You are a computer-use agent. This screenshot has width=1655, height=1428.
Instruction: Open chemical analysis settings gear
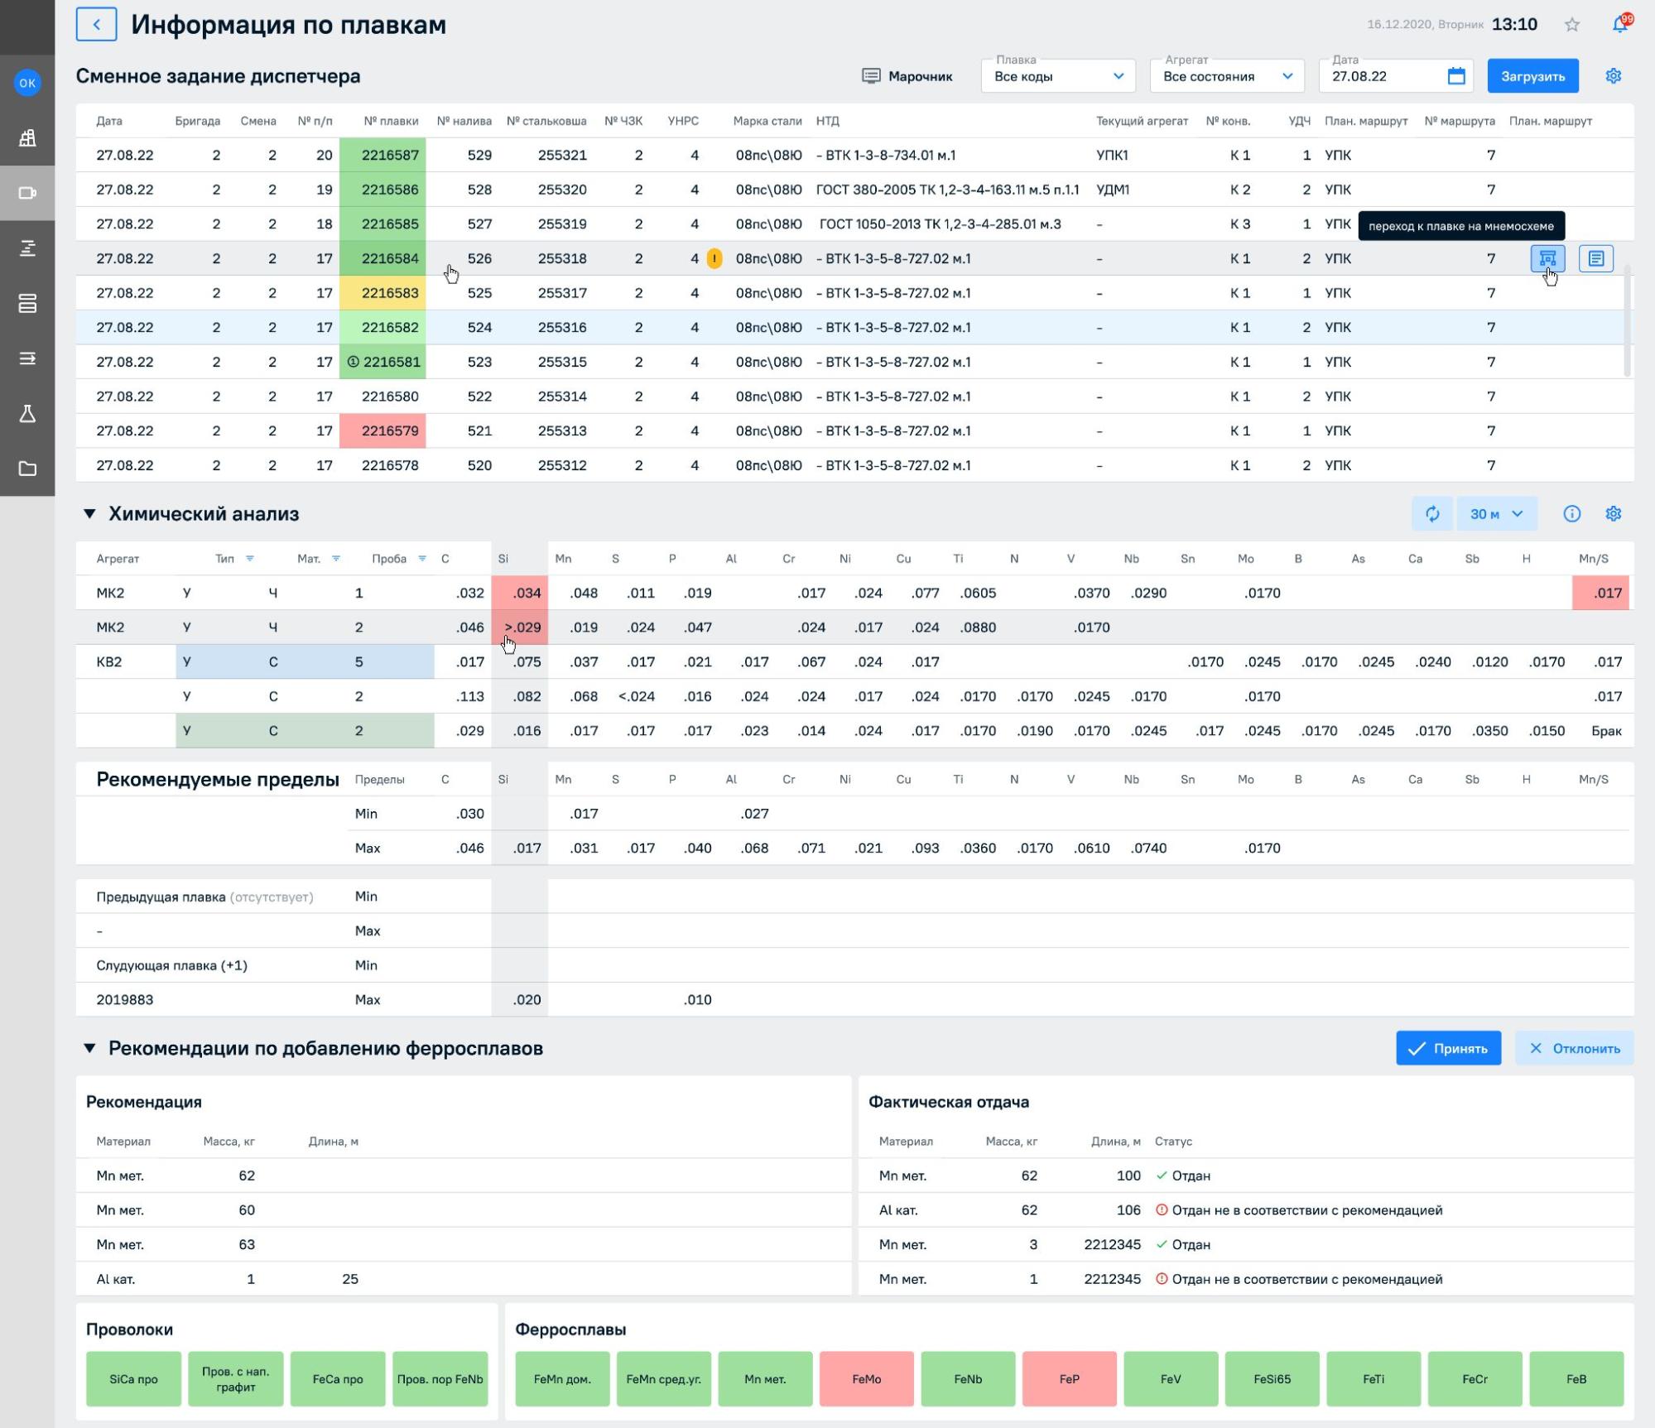pos(1613,514)
